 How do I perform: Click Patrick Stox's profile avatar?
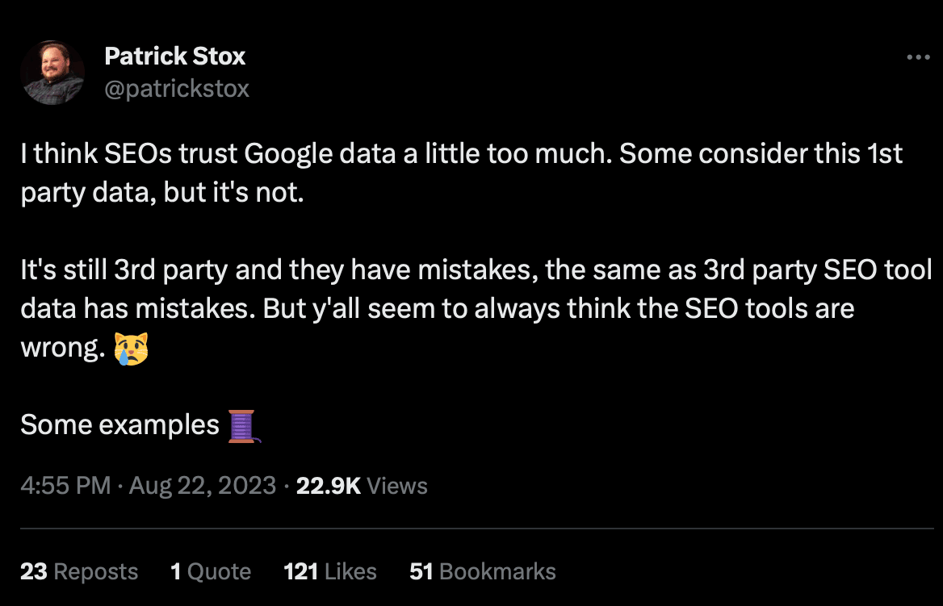coord(53,73)
